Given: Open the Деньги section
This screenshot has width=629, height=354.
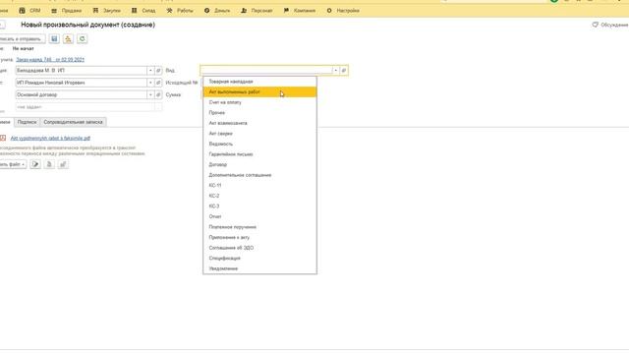Looking at the screenshot, I should coord(217,11).
